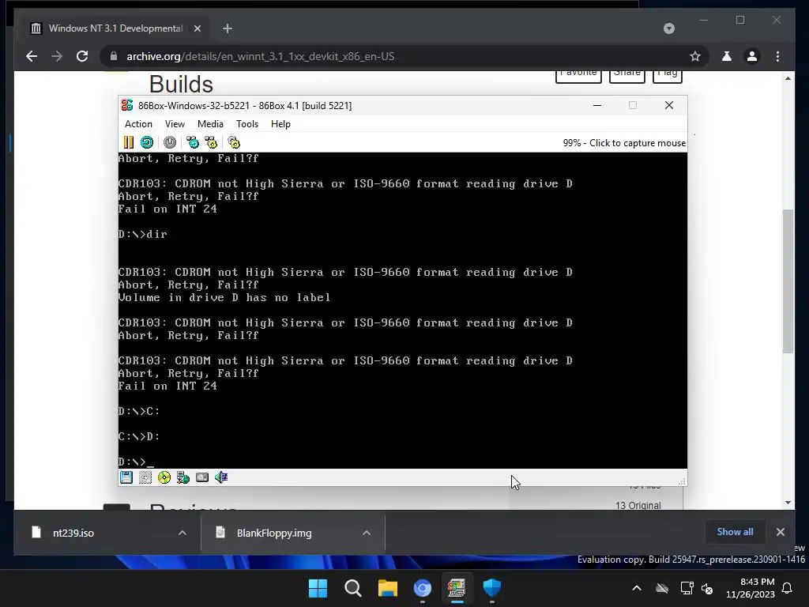The image size is (809, 607).
Task: Go back in the browser
Action: coord(32,56)
